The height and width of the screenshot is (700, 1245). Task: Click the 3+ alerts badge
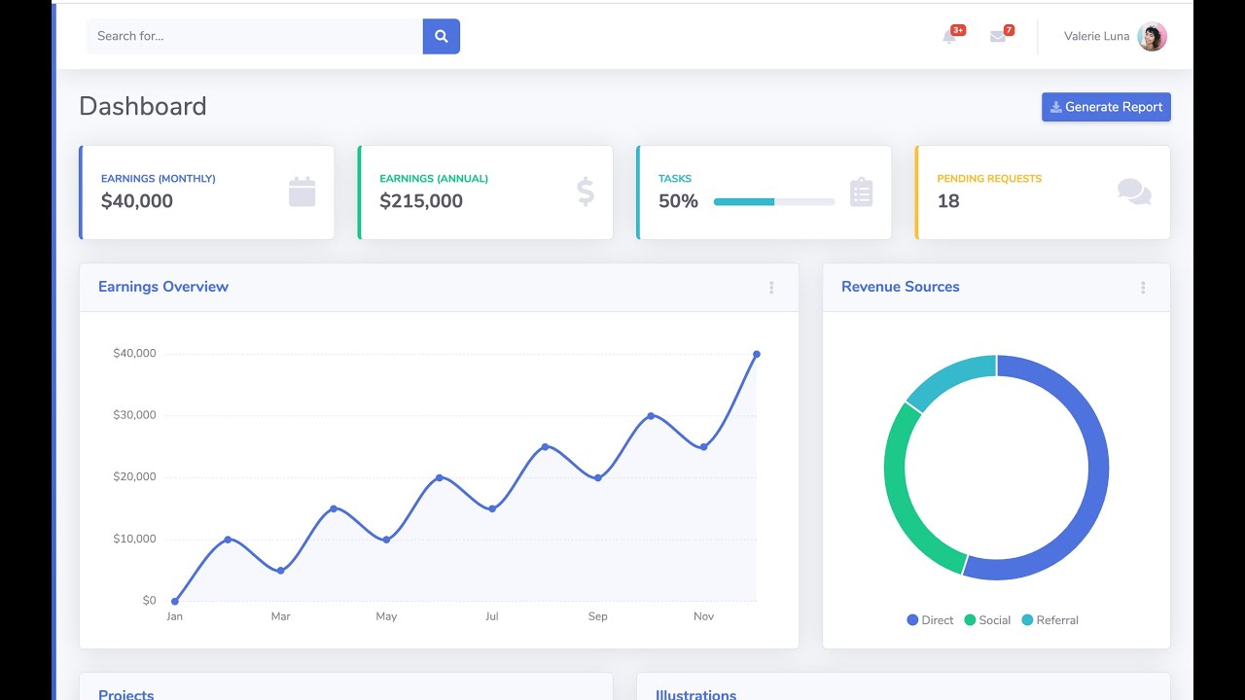(958, 30)
